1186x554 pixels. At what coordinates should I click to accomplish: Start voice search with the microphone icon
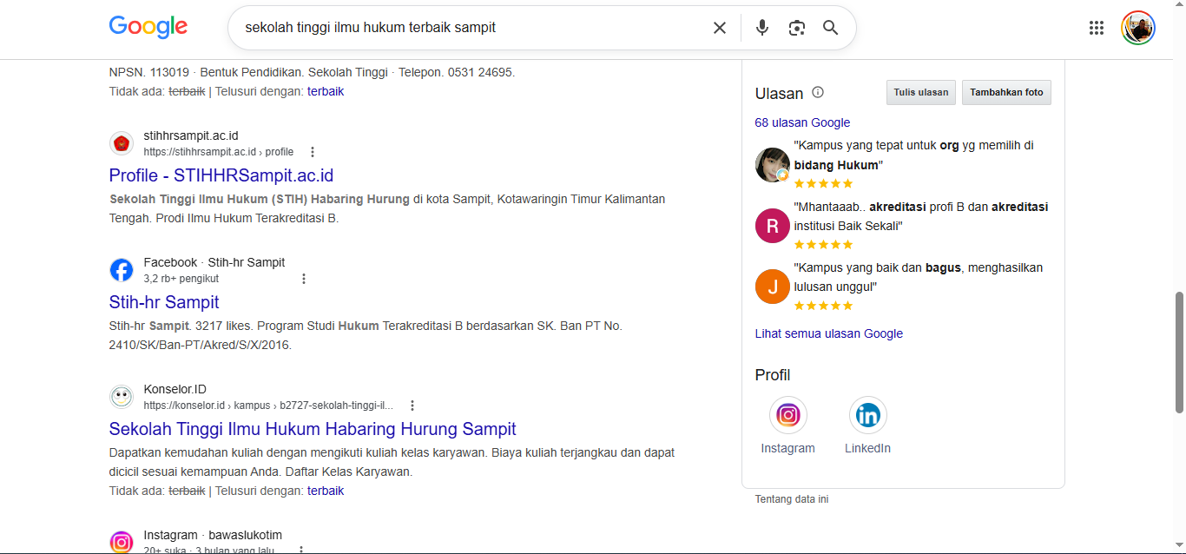pyautogui.click(x=762, y=28)
